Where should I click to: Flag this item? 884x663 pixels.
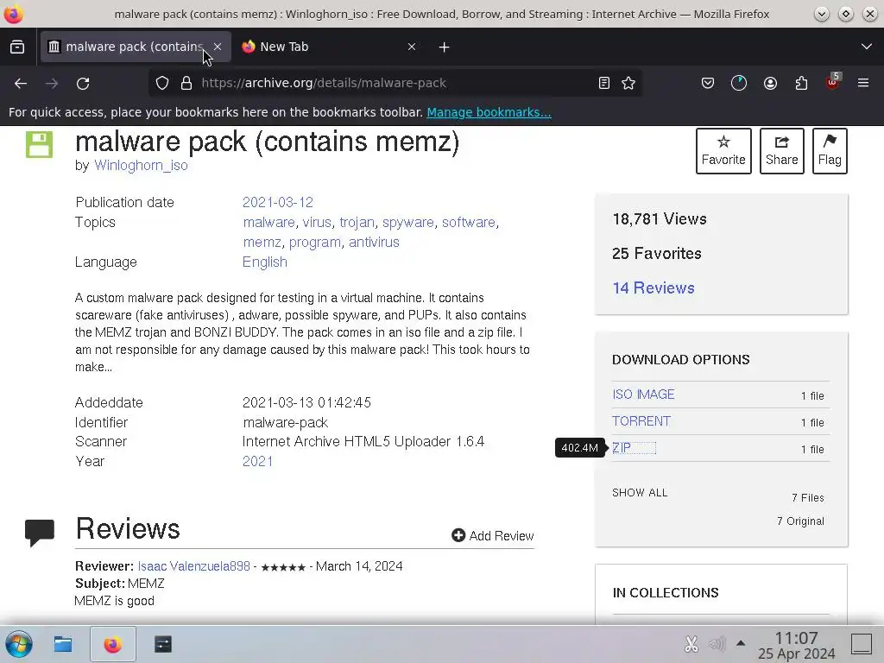pyautogui.click(x=830, y=151)
